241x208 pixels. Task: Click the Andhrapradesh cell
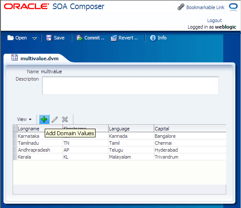[40, 150]
